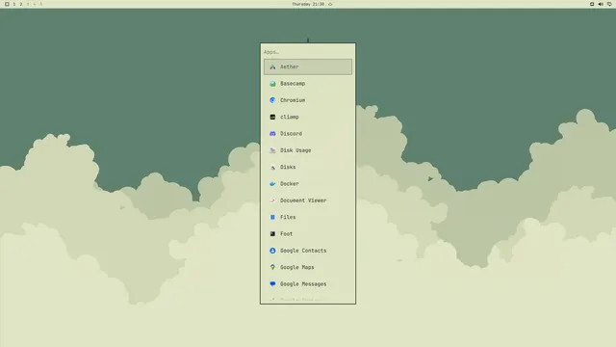This screenshot has height=347, width=616.
Task: Open the menu icon at top-left bar
Action: click(7, 4)
